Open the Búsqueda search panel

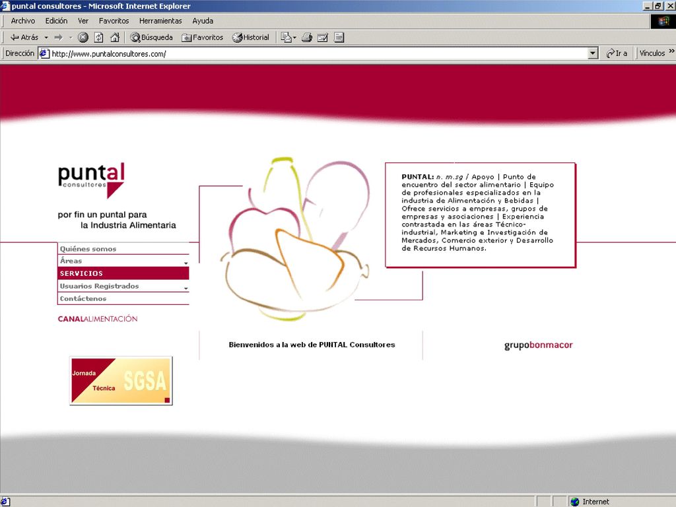coord(151,38)
